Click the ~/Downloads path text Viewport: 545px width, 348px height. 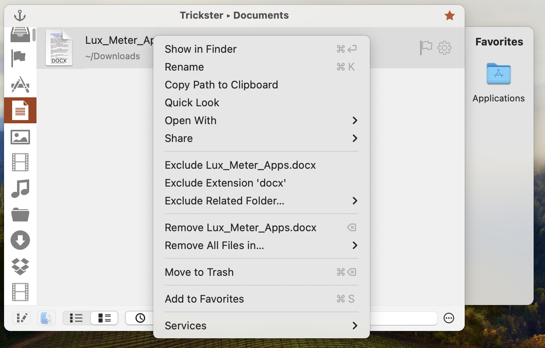click(113, 56)
